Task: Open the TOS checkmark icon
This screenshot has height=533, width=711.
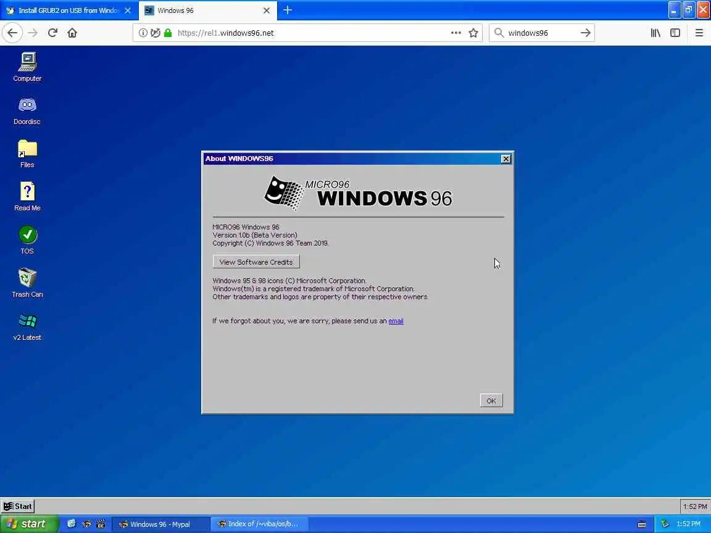Action: coord(27,239)
